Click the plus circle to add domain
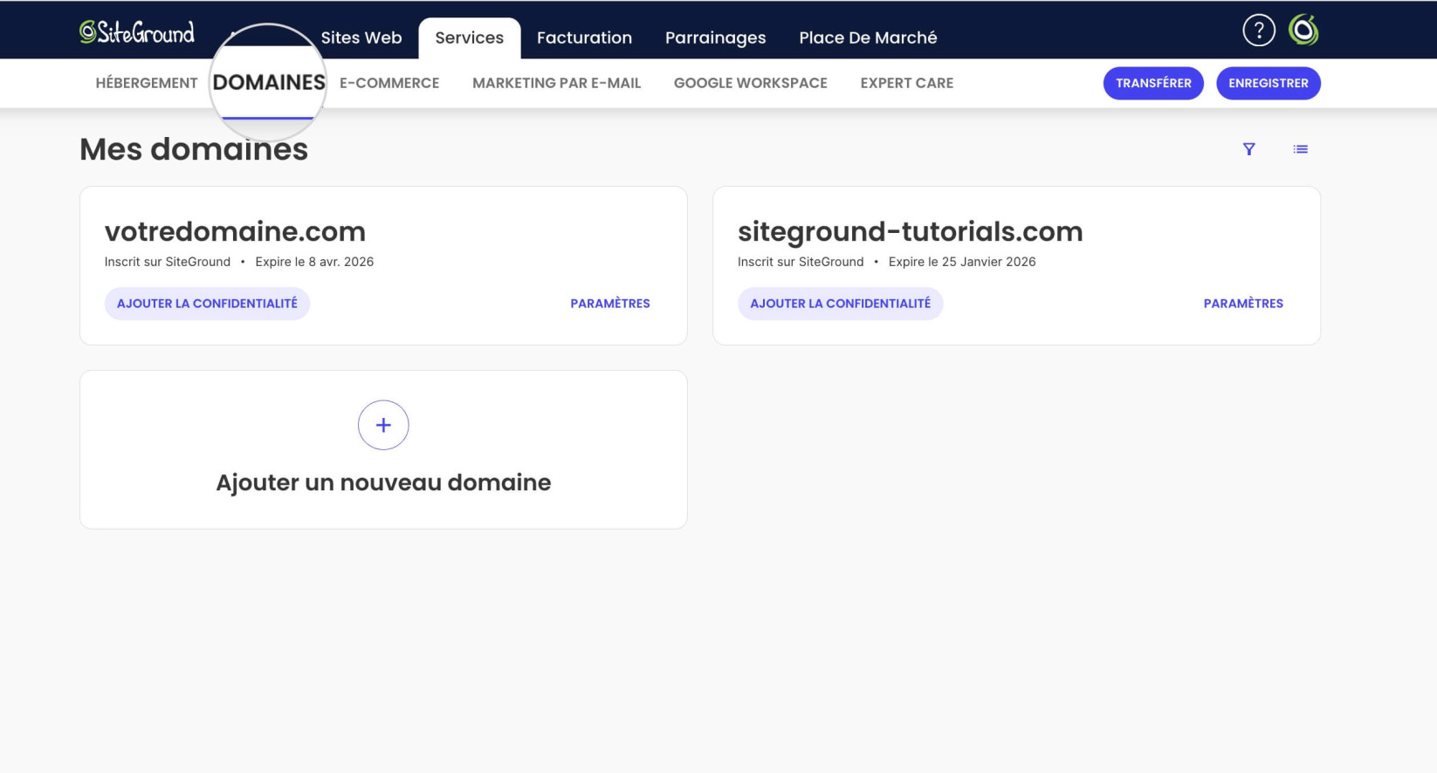This screenshot has width=1437, height=773. (x=383, y=425)
